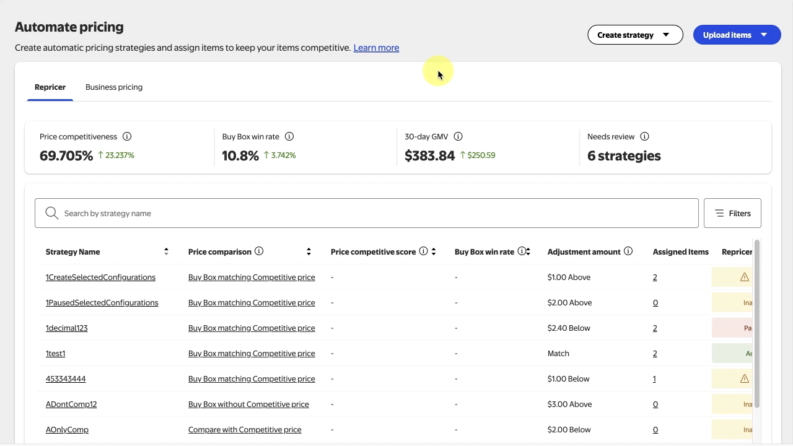Open Create strategy dropdown

click(635, 35)
